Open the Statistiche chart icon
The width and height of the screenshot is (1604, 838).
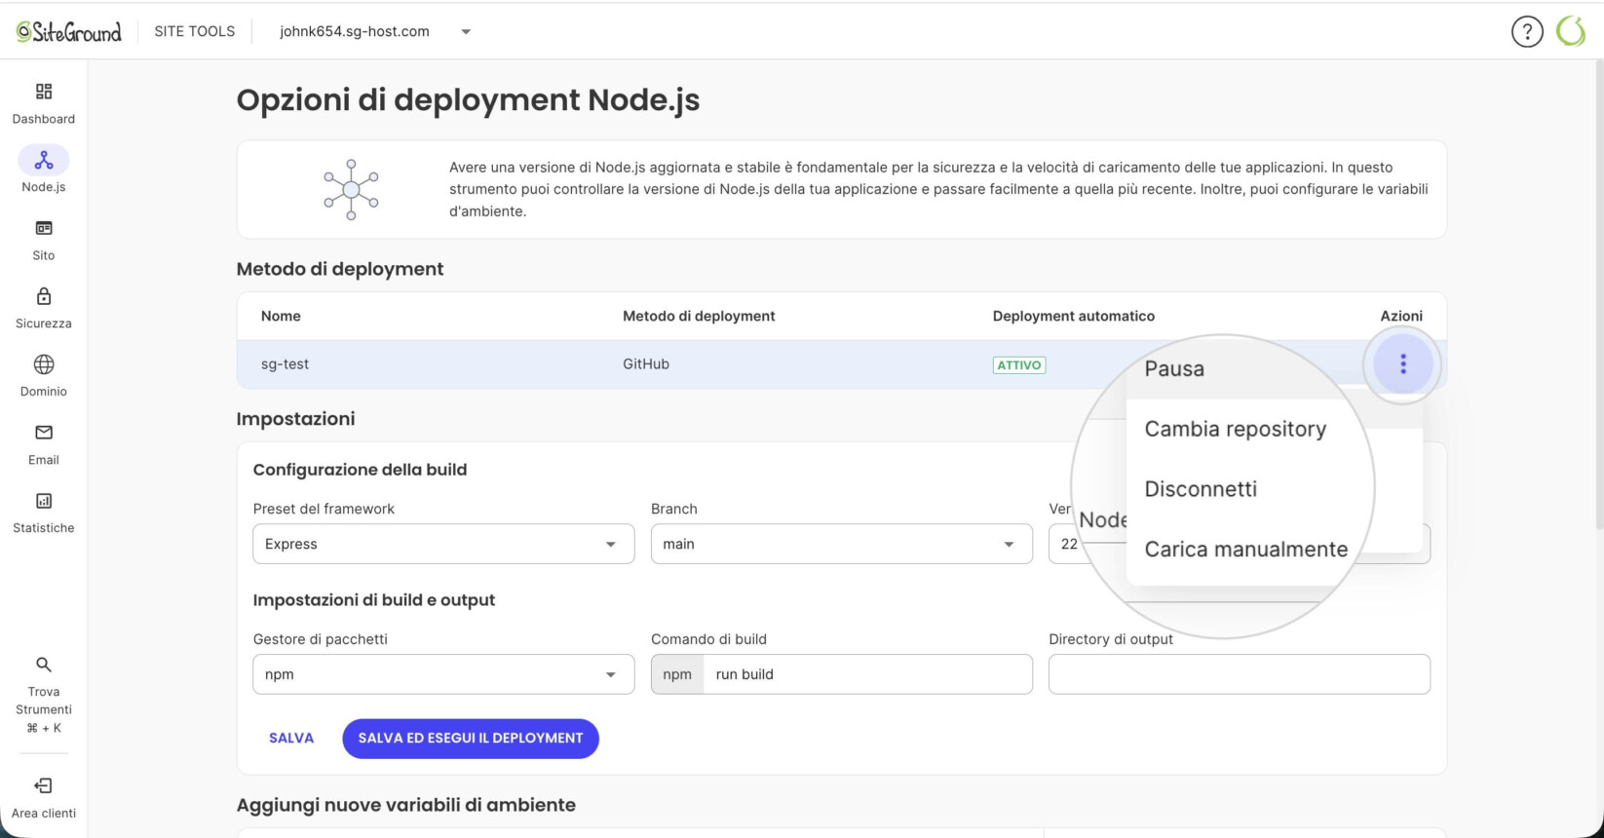click(44, 501)
